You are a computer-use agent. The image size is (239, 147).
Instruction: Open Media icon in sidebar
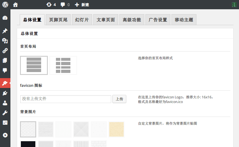[x=5, y=41]
